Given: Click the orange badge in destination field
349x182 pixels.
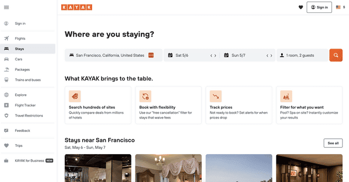Looking at the screenshot, I should point(151,55).
